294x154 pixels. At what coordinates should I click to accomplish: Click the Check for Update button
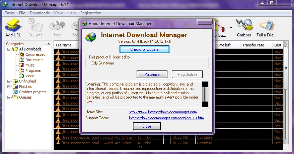[x=144, y=49]
